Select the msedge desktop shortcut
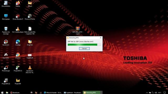The image size is (168, 94). [x=18, y=43]
